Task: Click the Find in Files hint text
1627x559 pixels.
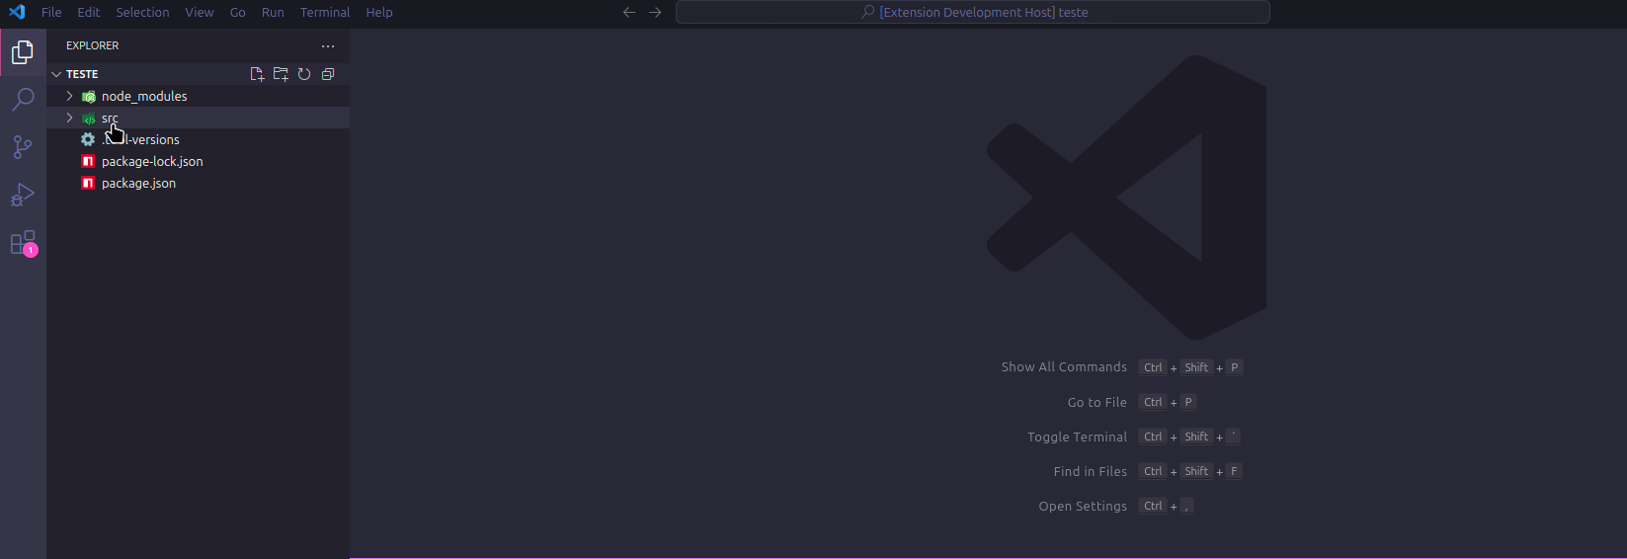Action: 1090,471
